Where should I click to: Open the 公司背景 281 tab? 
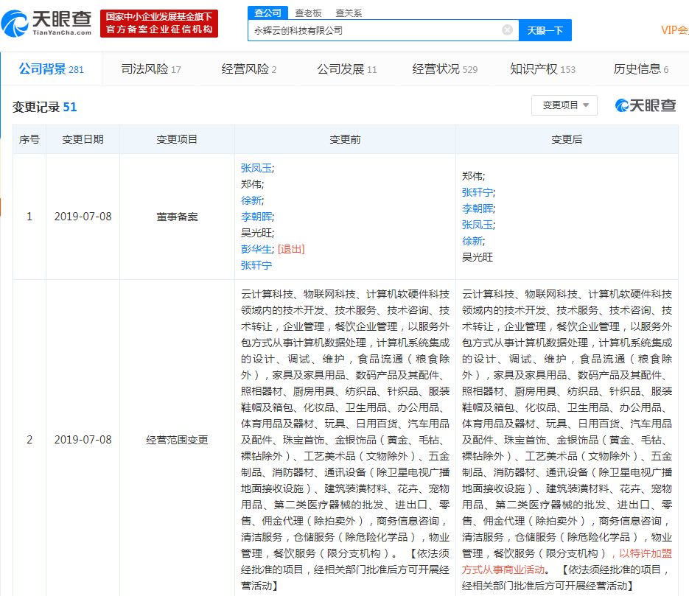51,69
